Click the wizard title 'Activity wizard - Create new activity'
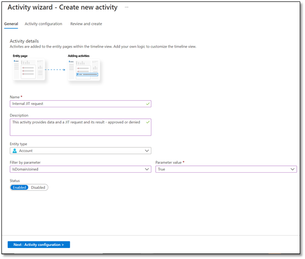305x259 pixels. 63,7
